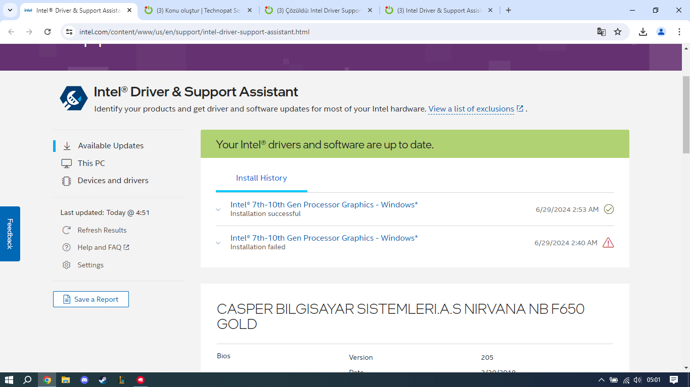Click the 6/29/2024 2:40 AM timestamp
Screen dimensions: 690x387
[x=566, y=243]
